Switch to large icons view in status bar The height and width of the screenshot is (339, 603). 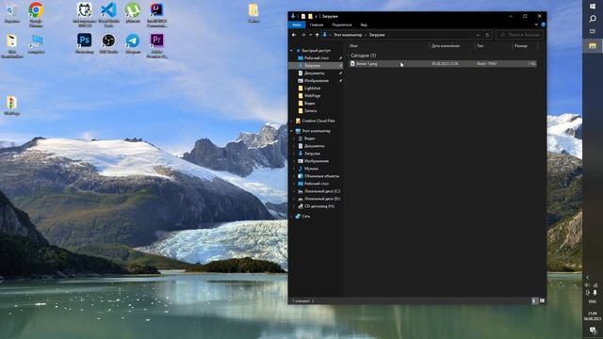tap(542, 300)
